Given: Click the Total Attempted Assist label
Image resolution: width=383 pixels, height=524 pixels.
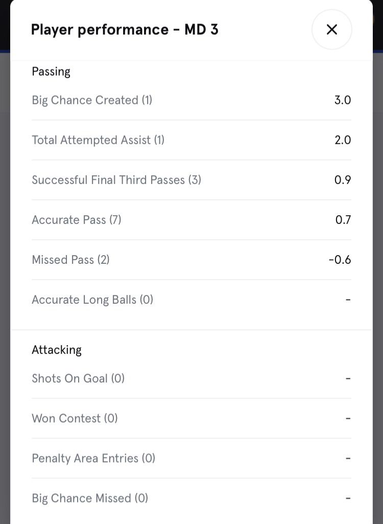Looking at the screenshot, I should coord(98,140).
